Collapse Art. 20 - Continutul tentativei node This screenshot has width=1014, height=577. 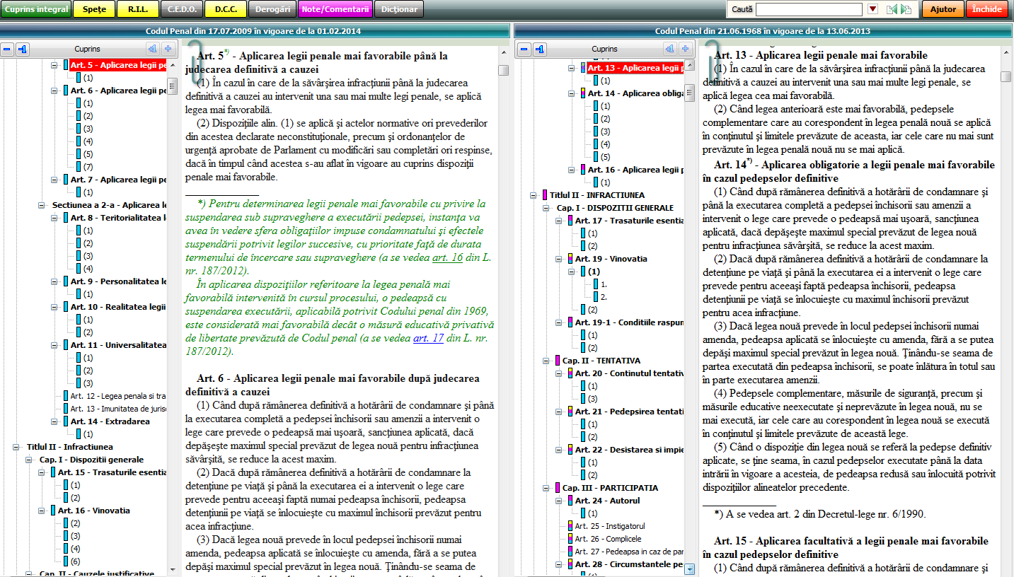coord(559,373)
